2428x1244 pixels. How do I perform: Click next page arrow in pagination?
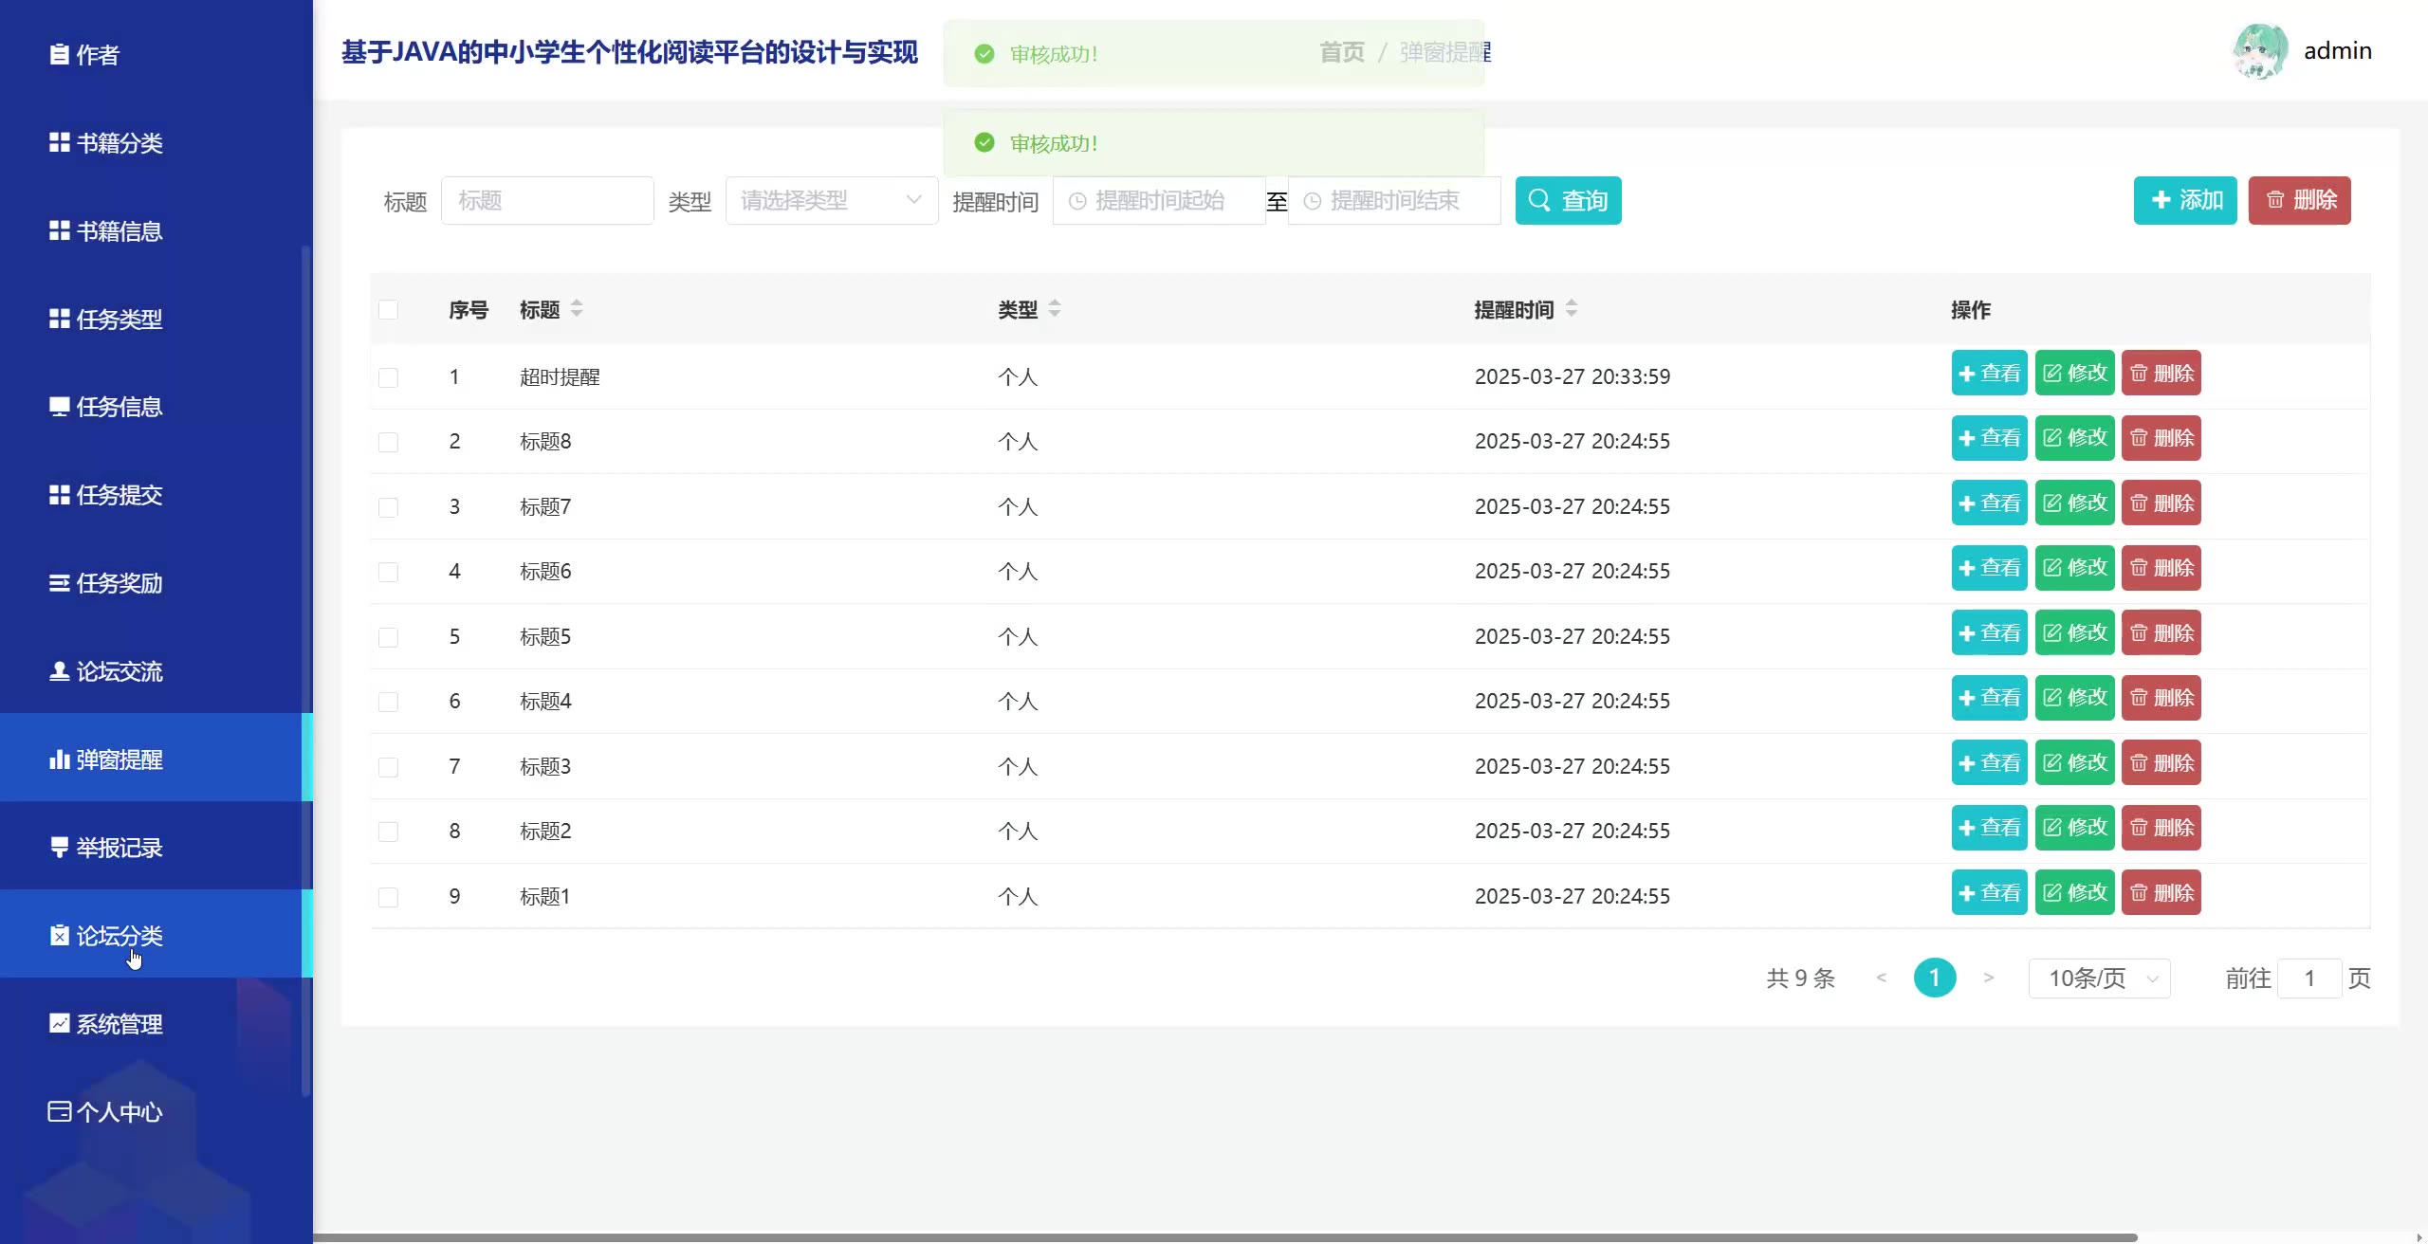[x=1989, y=979]
